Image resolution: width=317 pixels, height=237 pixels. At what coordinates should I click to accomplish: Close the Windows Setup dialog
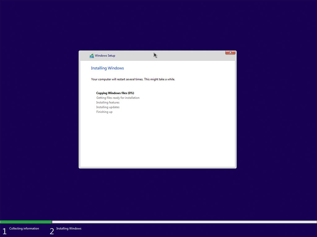pyautogui.click(x=230, y=52)
